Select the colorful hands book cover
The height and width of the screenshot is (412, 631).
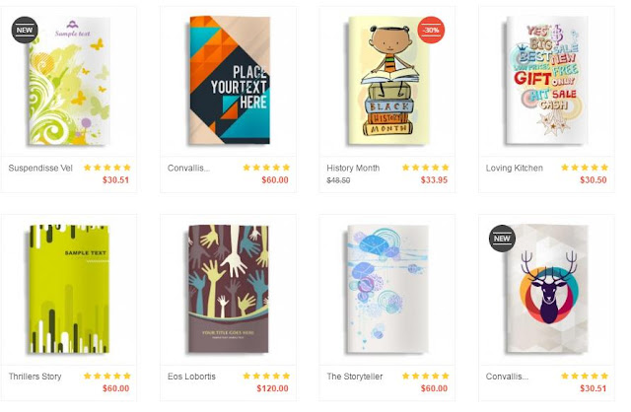point(229,289)
